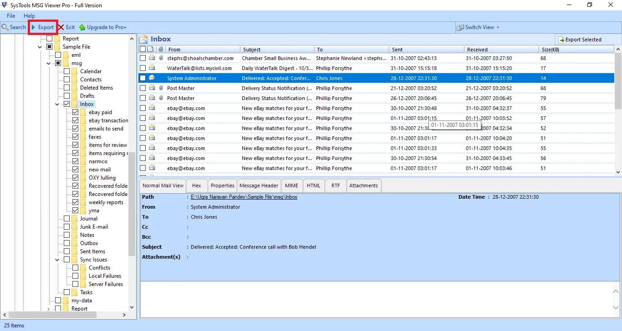Click the Inbox folder icon in tree
The width and height of the screenshot is (622, 331).
[x=75, y=104]
